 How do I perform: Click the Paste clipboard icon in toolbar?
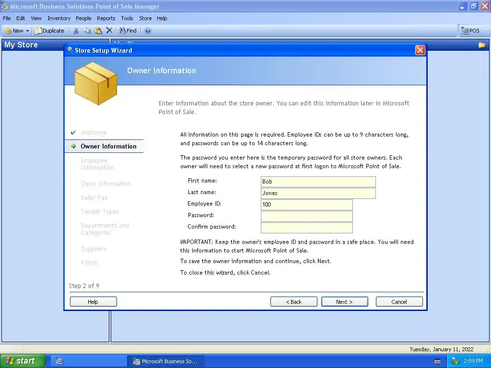[98, 31]
